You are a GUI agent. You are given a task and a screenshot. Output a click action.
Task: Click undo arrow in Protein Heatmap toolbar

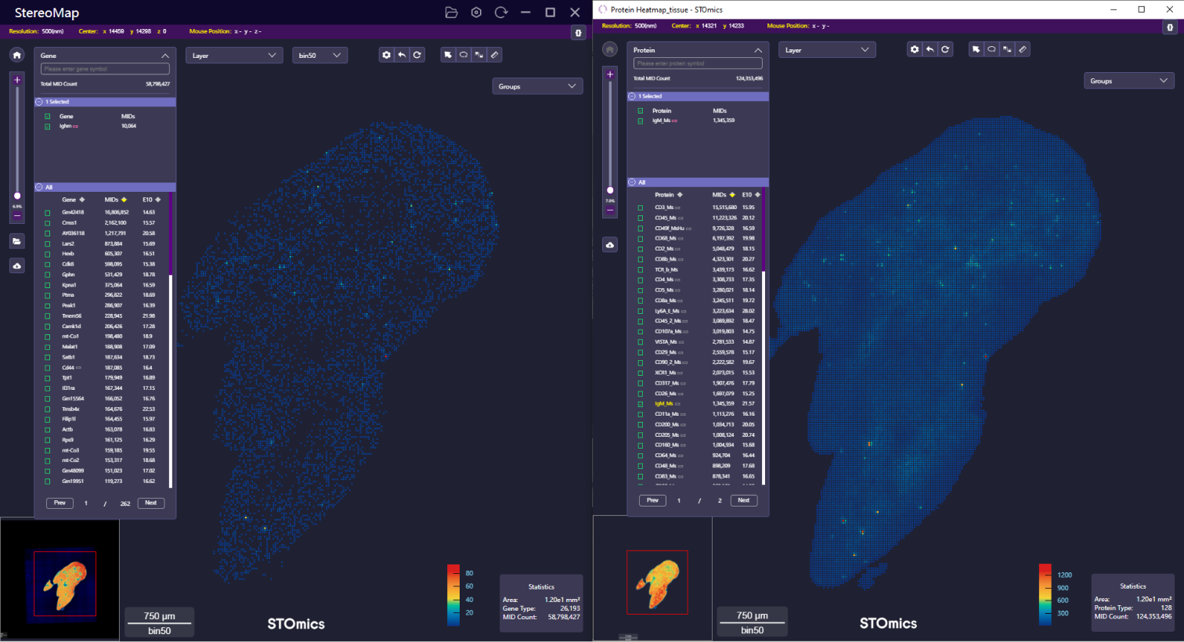pyautogui.click(x=930, y=49)
